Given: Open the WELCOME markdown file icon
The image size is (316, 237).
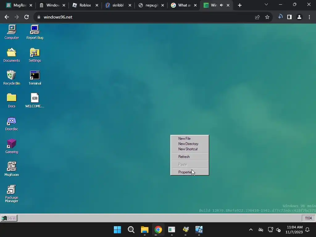Looking at the screenshot, I should pyautogui.click(x=35, y=101).
